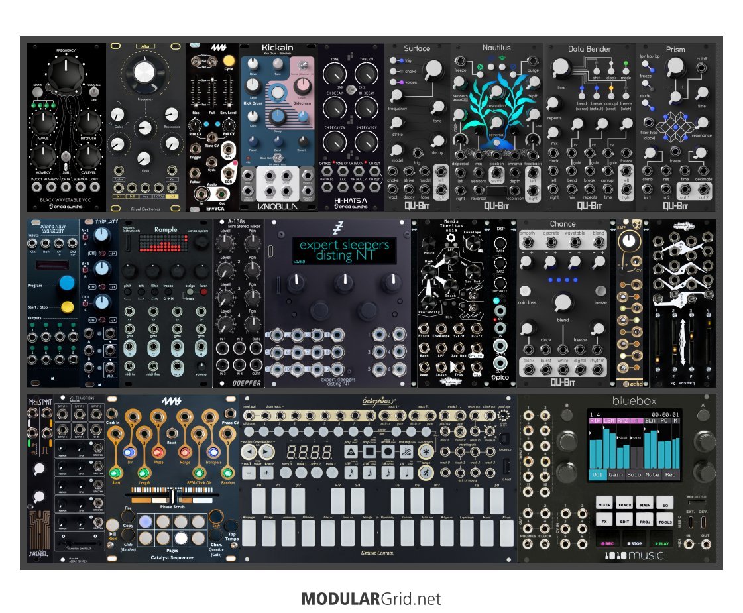Tap the freeze button on Rample
The image size is (743, 613).
[x=168, y=292]
